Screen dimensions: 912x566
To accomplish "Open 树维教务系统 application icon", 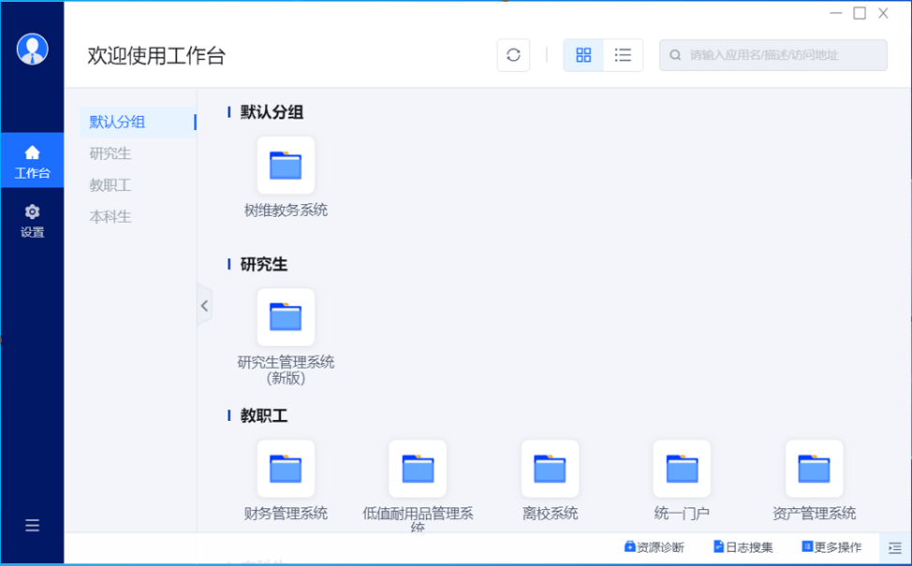I will (286, 166).
